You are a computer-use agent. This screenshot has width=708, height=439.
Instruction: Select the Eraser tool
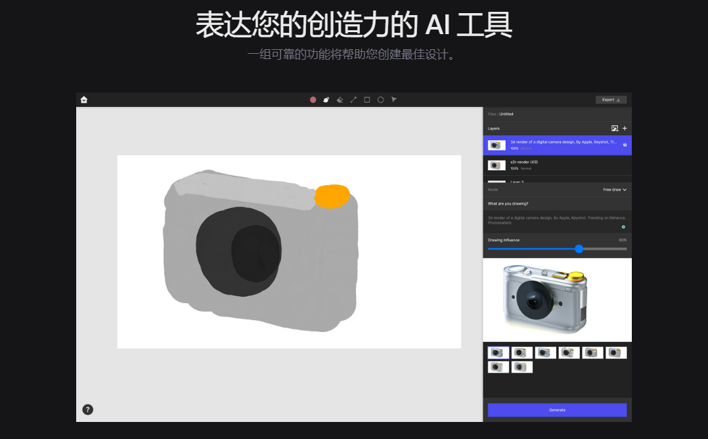340,100
